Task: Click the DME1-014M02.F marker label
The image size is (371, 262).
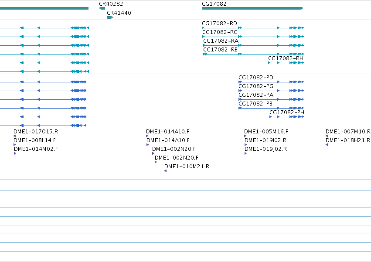Action: pos(36,149)
